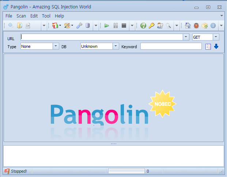227x177 pixels.
Task: Open the Edit menu
Action: (34, 16)
